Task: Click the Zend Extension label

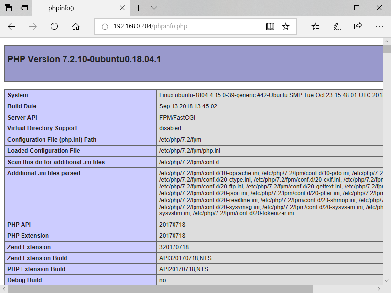Action: [x=29, y=247]
